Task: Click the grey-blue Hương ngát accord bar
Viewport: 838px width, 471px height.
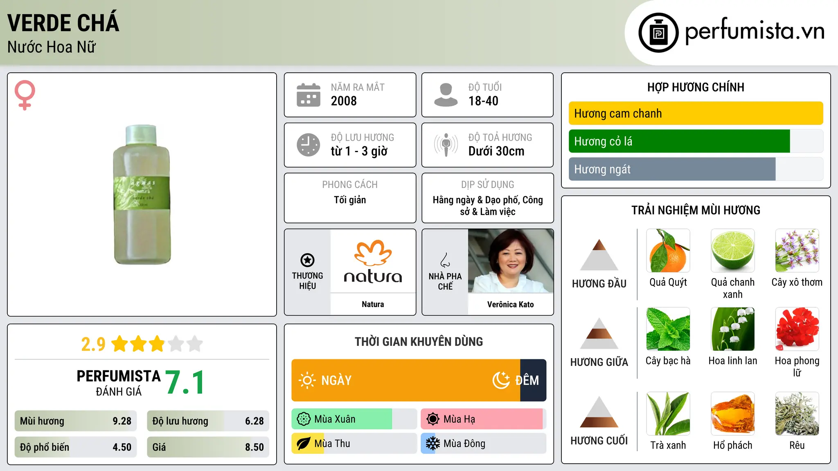Action: pos(672,169)
